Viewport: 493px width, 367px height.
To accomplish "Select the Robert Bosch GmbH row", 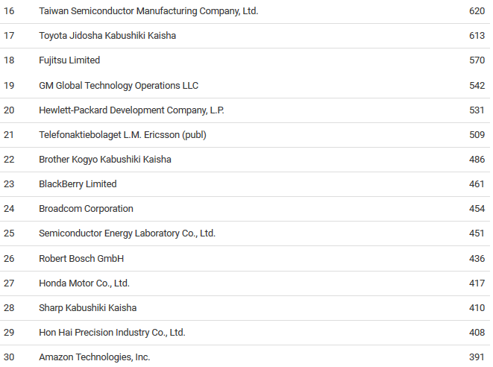I will click(245, 259).
